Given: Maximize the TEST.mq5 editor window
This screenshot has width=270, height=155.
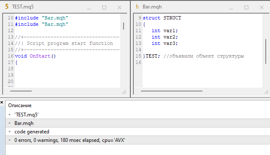Looking at the screenshot, I should tap(104, 7).
